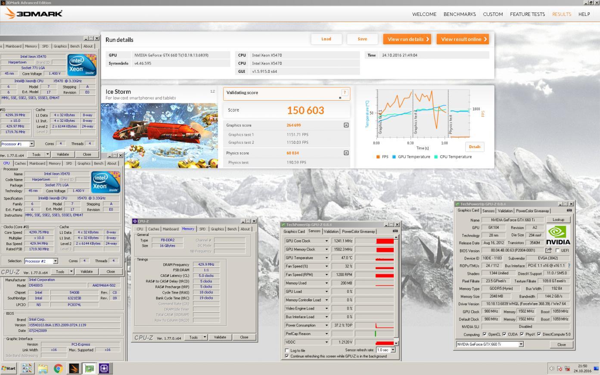Open the file explorer folder taskbar icon
The width and height of the screenshot is (600, 375).
click(x=42, y=368)
